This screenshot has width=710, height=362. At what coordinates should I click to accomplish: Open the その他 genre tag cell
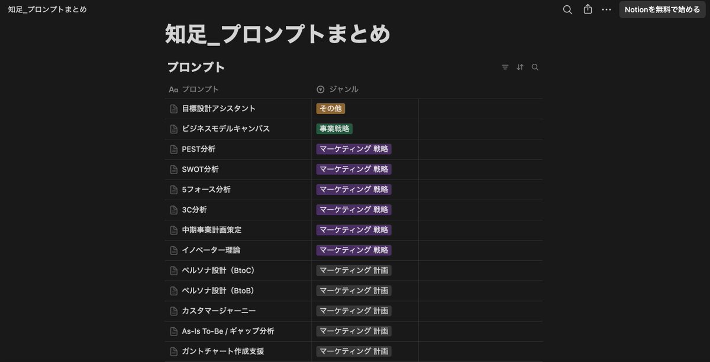(x=331, y=109)
